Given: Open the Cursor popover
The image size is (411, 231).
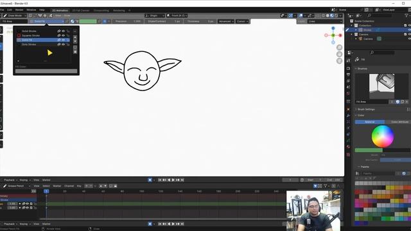Looking at the screenshot, I should tap(242, 21).
